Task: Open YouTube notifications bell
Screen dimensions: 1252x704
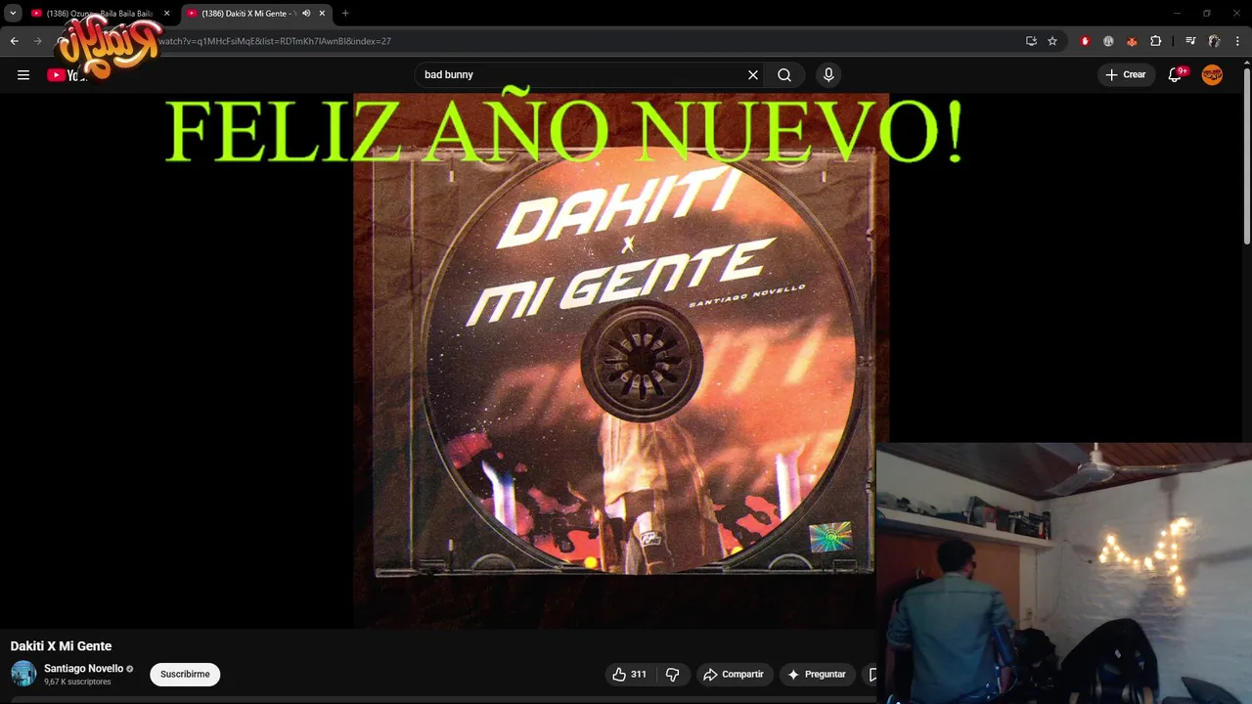Action: pos(1175,74)
